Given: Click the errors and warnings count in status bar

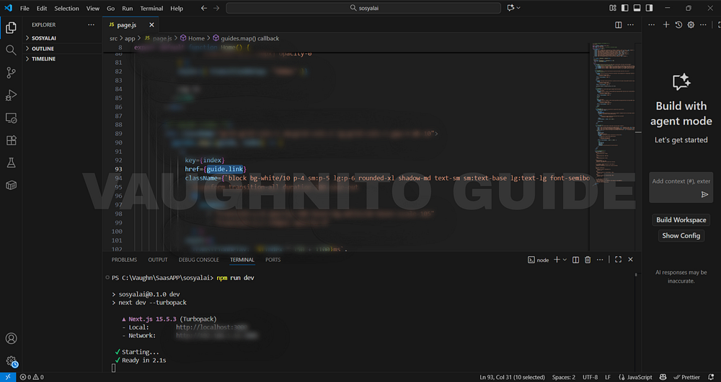Looking at the screenshot, I should coord(32,377).
